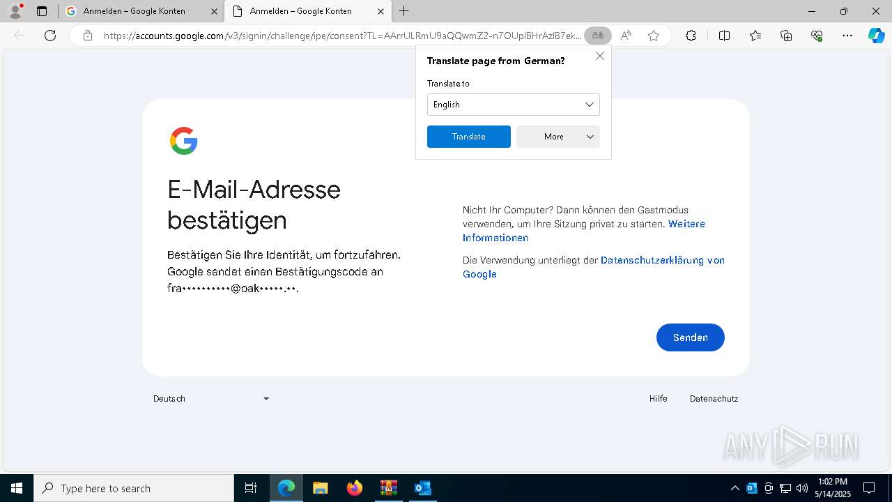Select the second Anmelden – Google Konten tab

(309, 11)
